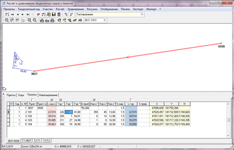Click the next-record arrow icon
This screenshot has width=234, height=150.
point(23,15)
